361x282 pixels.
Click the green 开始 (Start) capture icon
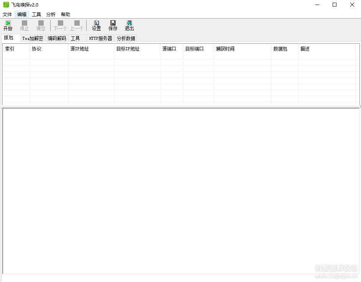coord(8,25)
